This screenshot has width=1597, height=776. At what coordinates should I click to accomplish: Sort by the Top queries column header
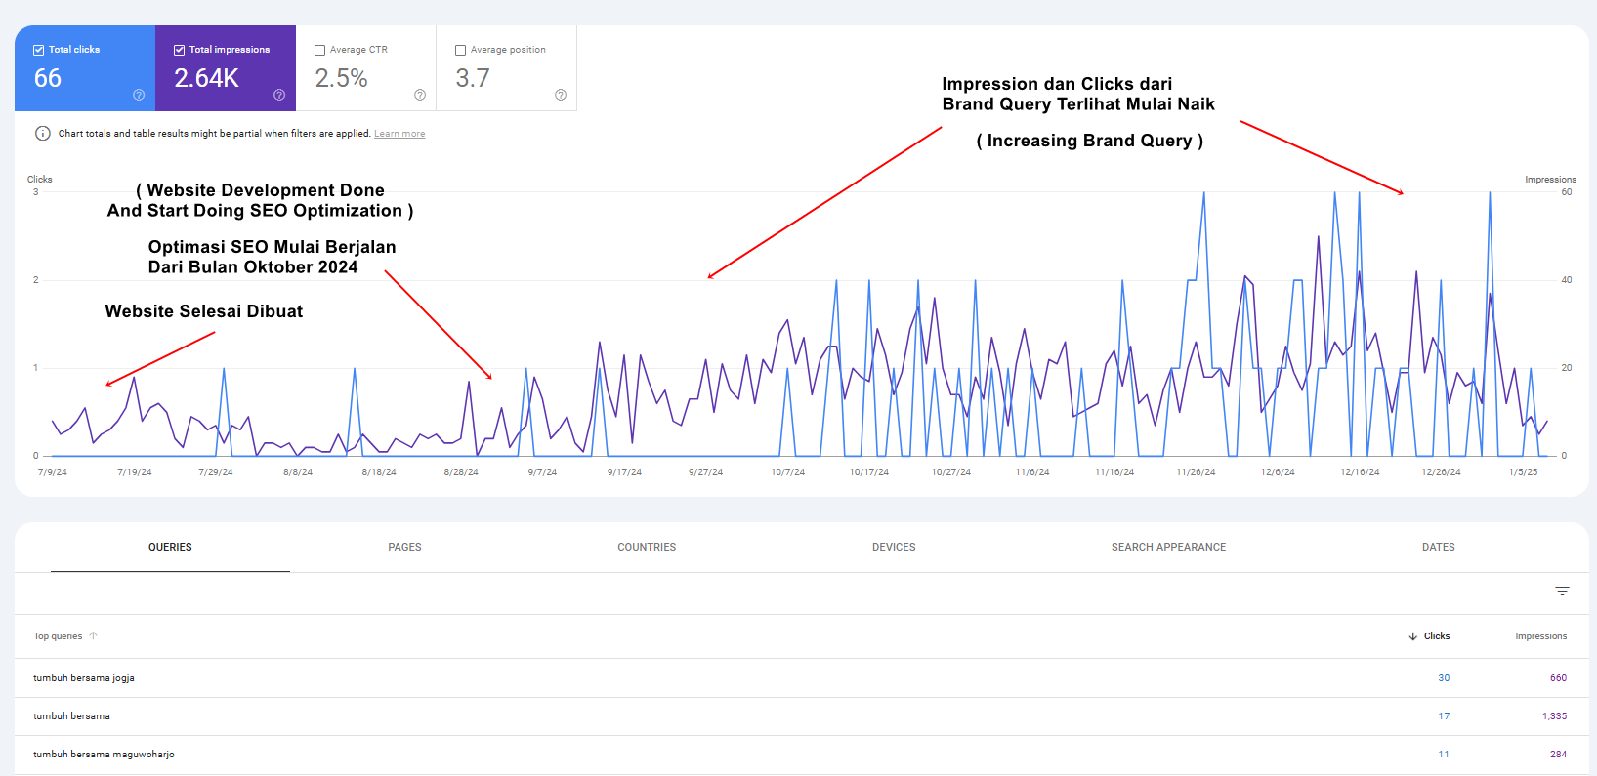(58, 636)
